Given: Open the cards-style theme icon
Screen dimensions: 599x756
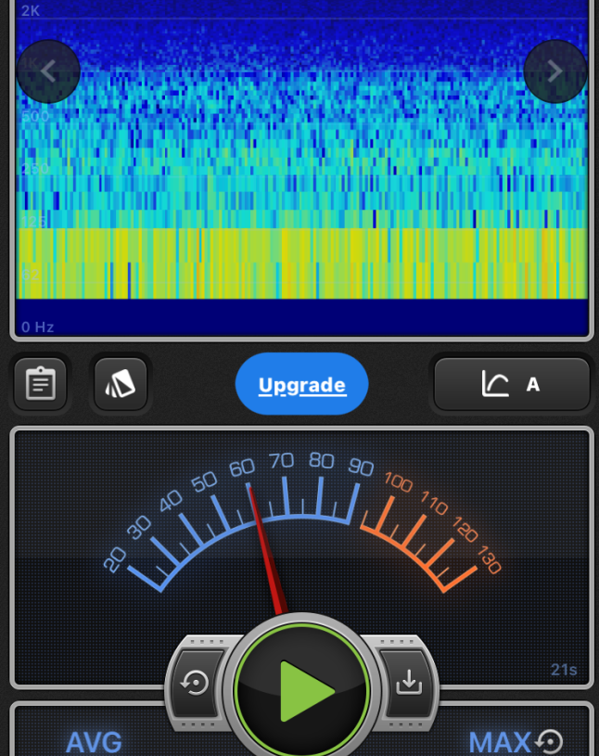Looking at the screenshot, I should tap(121, 384).
